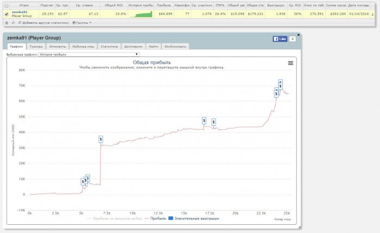This screenshot has height=233, width=380.
Task: Remove zemka91 row using the x link
Action: coord(372,14)
